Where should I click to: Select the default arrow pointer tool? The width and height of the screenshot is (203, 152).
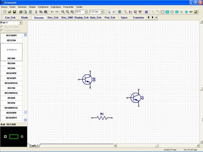click(x=109, y=12)
